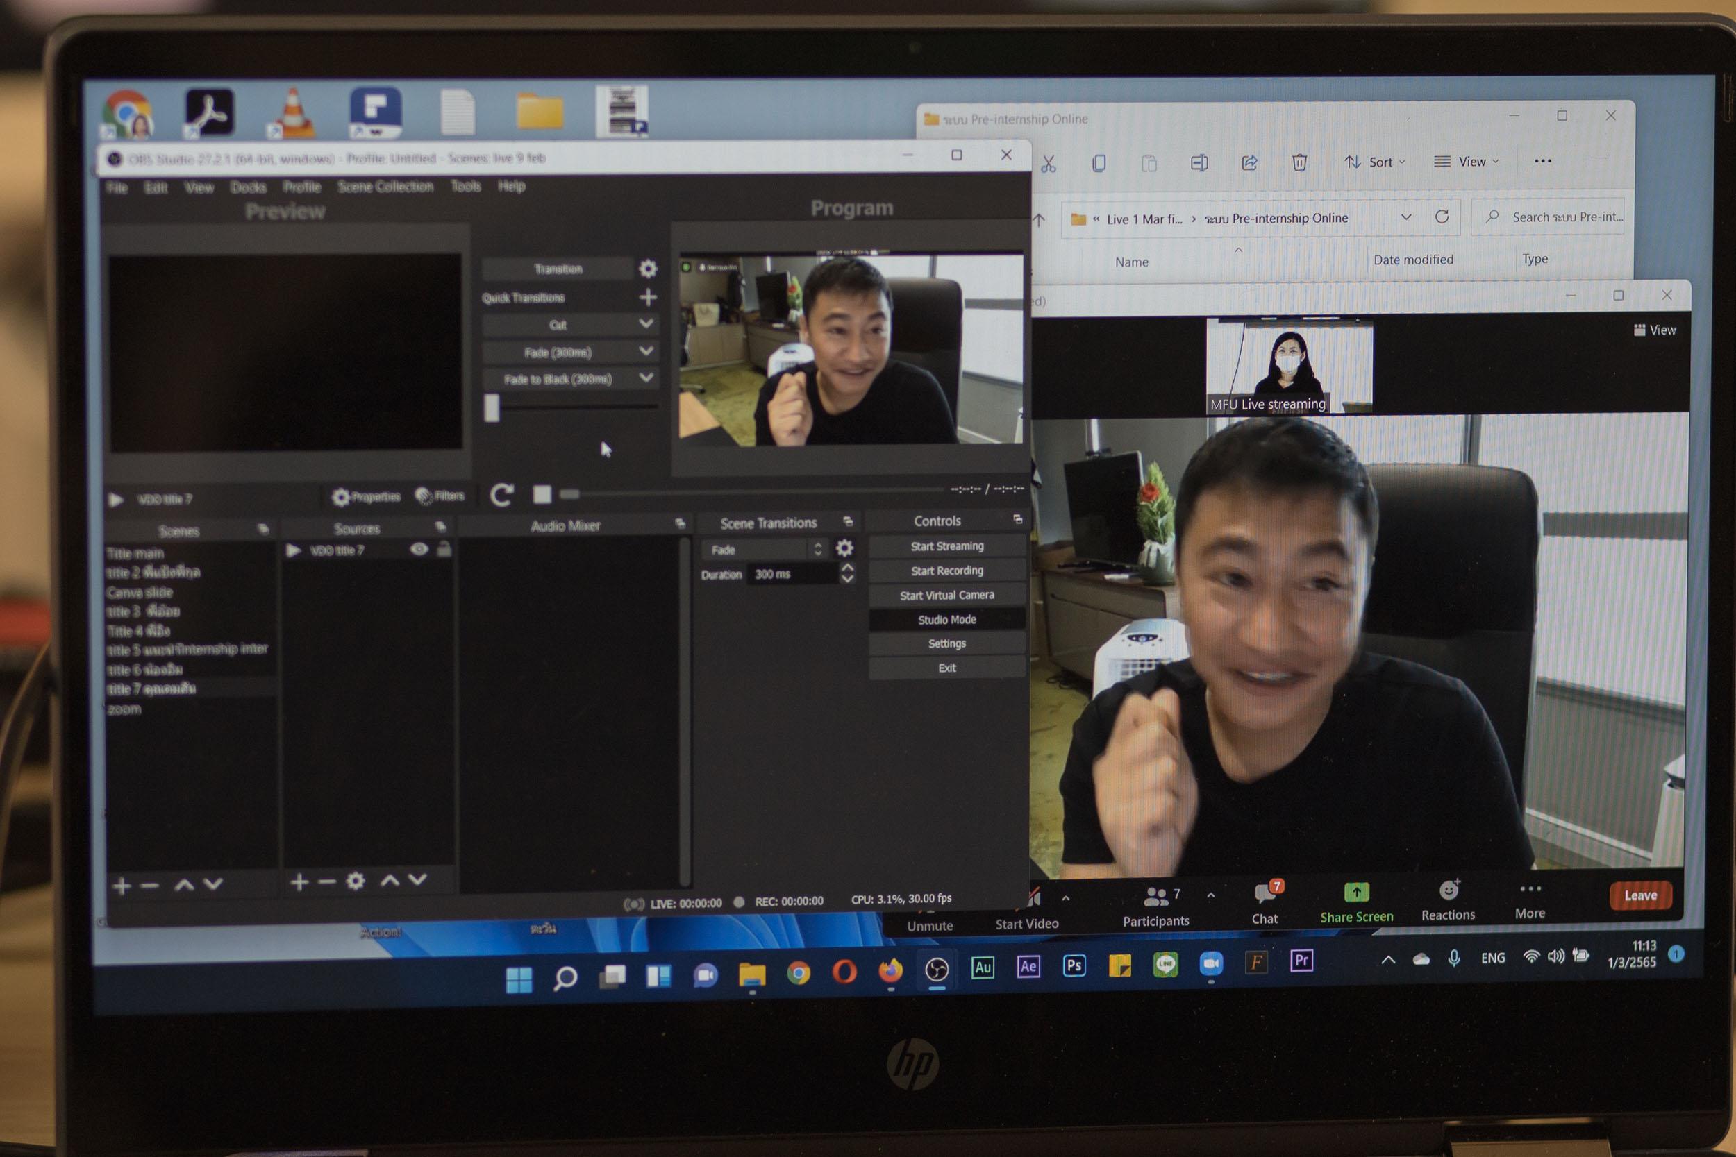Move scene down in Scenes list

[213, 884]
